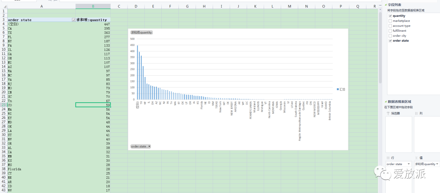The height and width of the screenshot is (193, 440).
Task: Check the account type field
Action: [390, 26]
